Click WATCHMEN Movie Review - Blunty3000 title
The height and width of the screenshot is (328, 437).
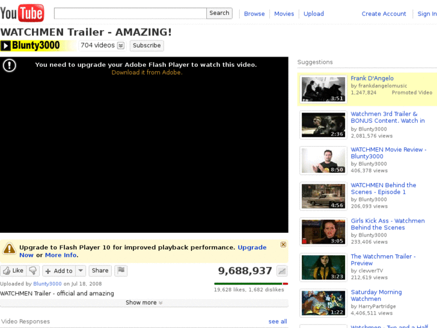pyautogui.click(x=388, y=153)
